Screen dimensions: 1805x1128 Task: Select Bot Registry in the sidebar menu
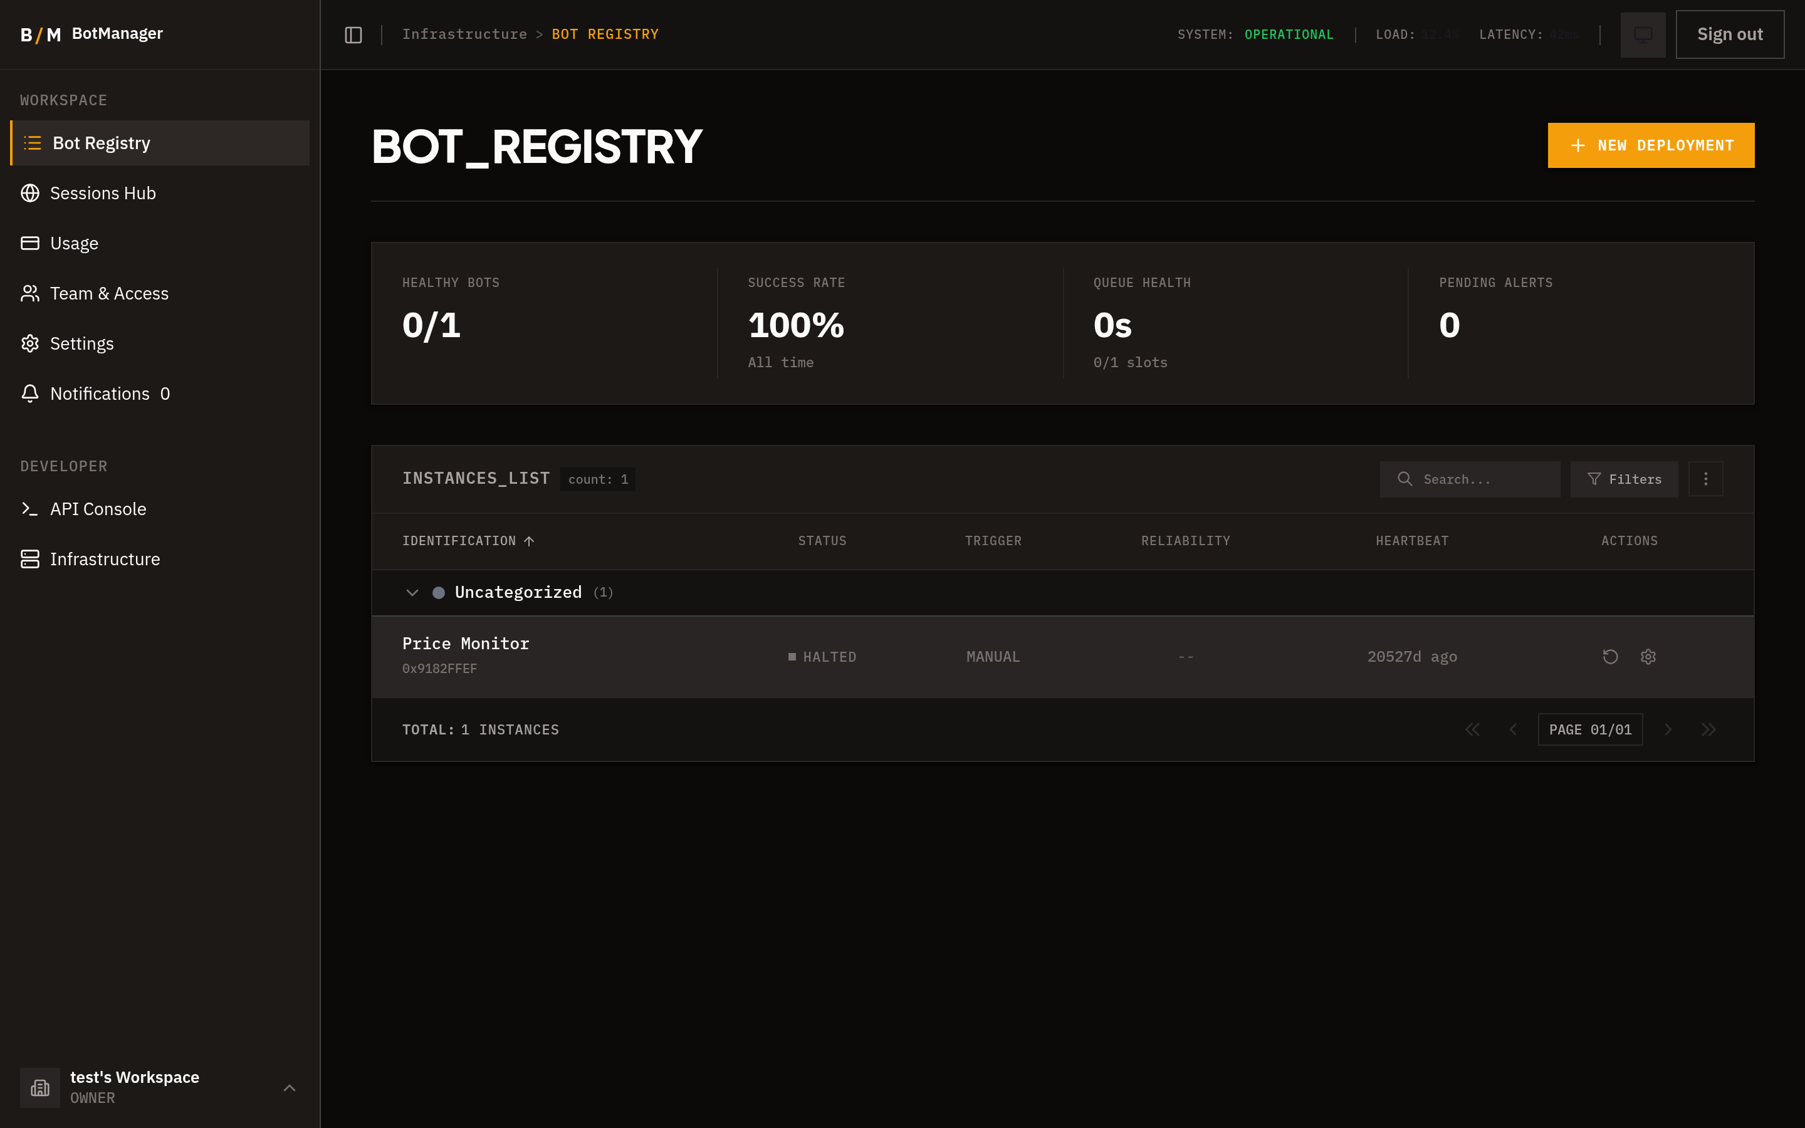point(101,142)
